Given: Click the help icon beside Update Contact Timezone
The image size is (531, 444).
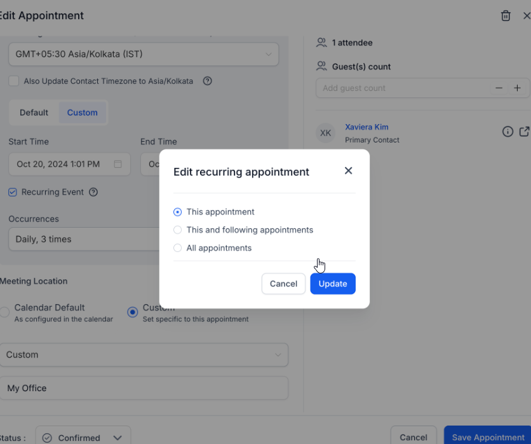Looking at the screenshot, I should [206, 81].
